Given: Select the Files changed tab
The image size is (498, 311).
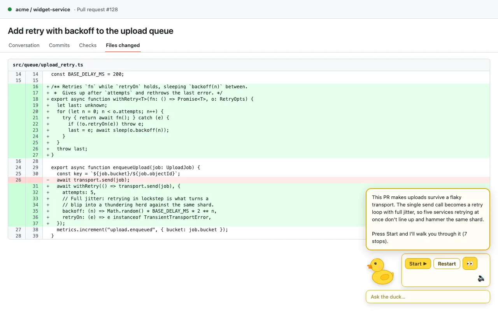Looking at the screenshot, I should [x=123, y=45].
